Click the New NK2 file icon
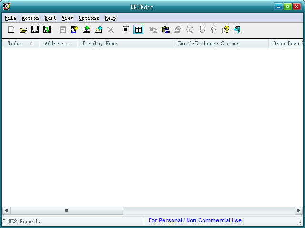This screenshot has width=305, height=228. point(11,30)
